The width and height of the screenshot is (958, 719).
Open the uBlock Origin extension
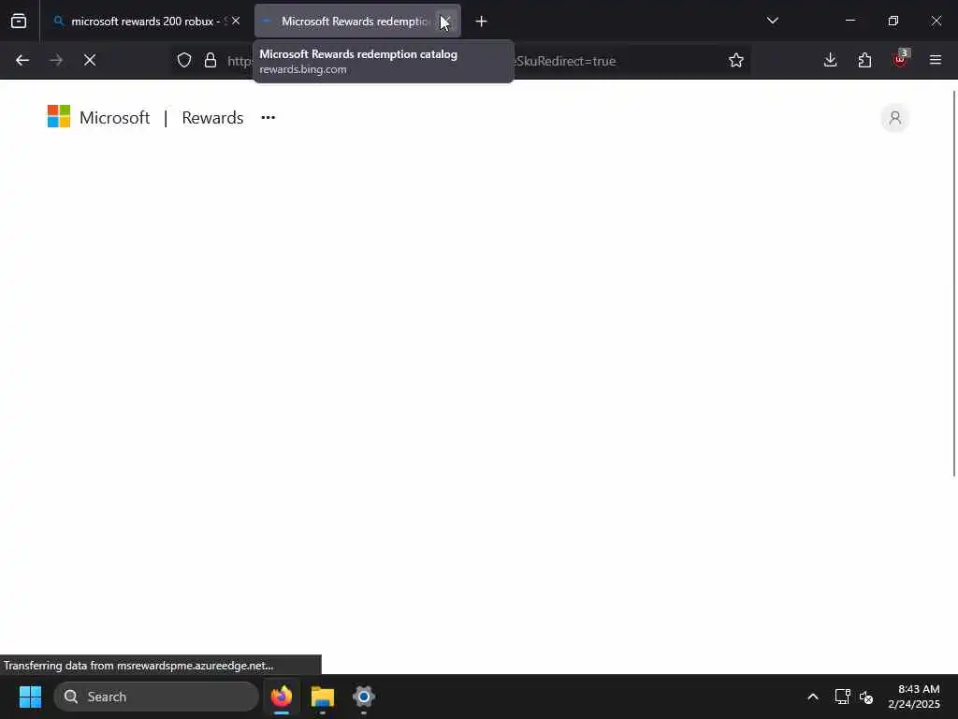click(x=900, y=60)
